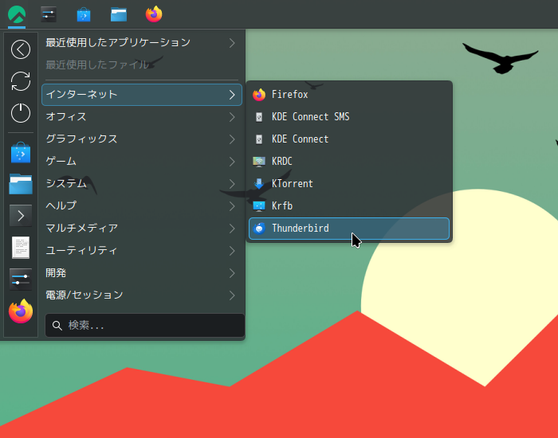This screenshot has width=558, height=438.
Task: Open the file manager favorite in the sidebar
Action: pos(21,184)
